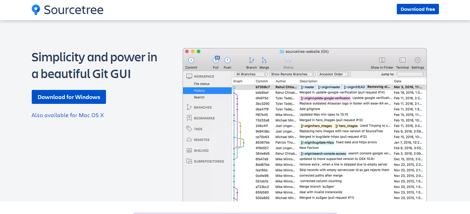Click the origin/HEAD branch tag
470x214 pixels.
[354, 87]
